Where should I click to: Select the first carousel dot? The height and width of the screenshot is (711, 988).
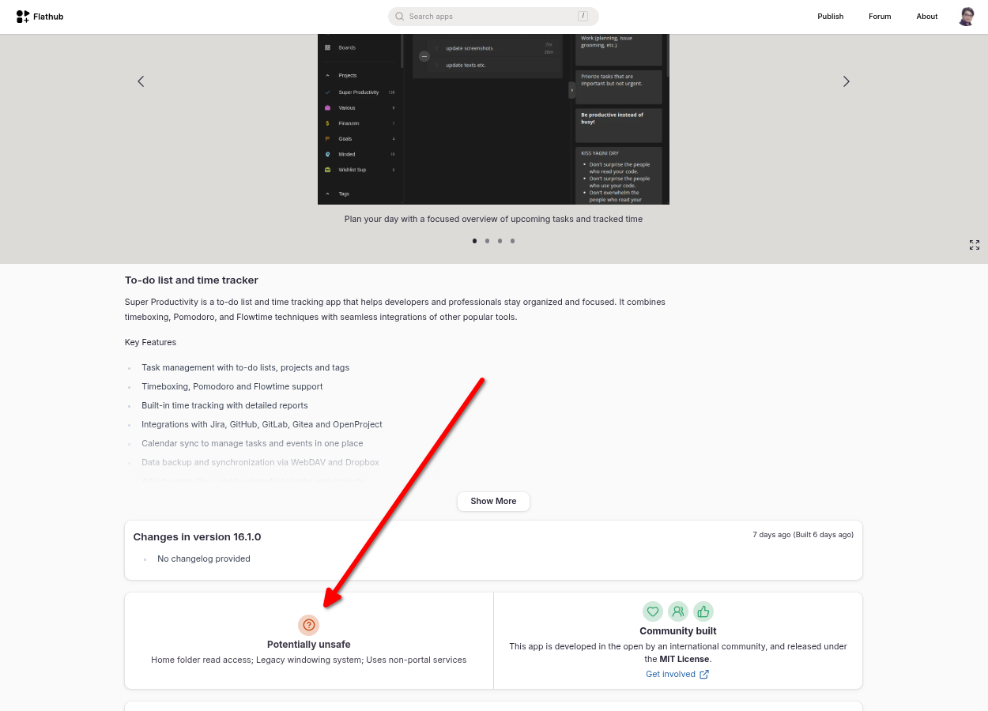[x=474, y=241]
